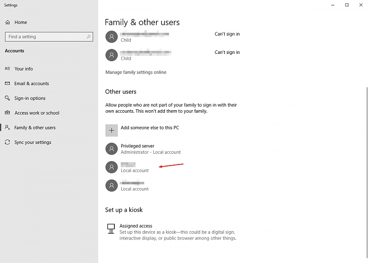Click the Sync your settings icon
The image size is (368, 263).
(x=7, y=142)
